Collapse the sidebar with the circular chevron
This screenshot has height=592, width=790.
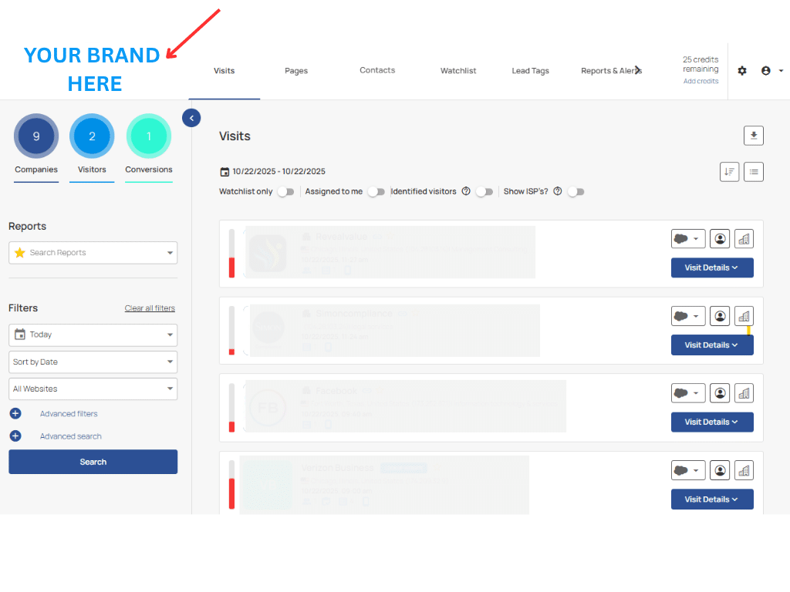coord(191,118)
